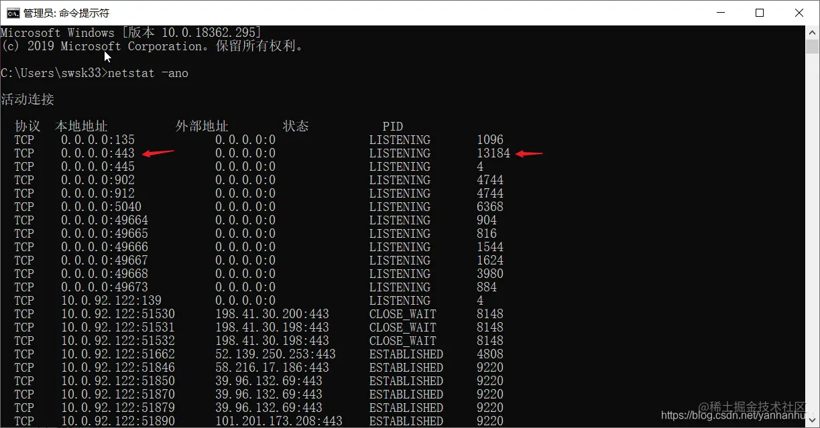The width and height of the screenshot is (820, 428).
Task: Select local address 0.0.0.0:902
Action: tap(98, 180)
